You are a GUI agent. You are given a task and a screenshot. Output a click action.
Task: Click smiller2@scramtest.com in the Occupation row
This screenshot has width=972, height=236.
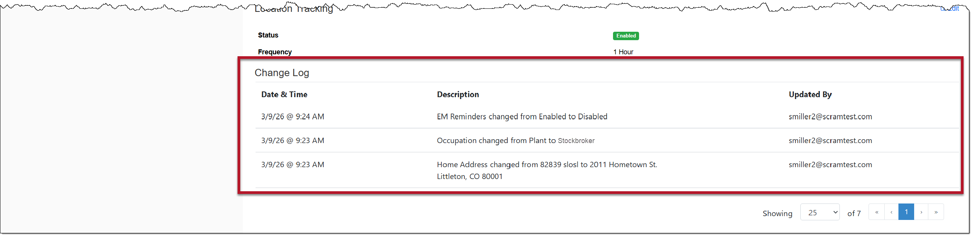click(830, 141)
